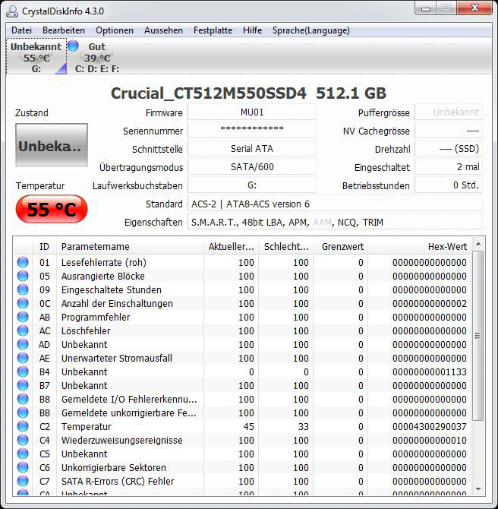Click the Drehzahl field showing ---- (SSD)
The image size is (498, 509).
[x=449, y=149]
